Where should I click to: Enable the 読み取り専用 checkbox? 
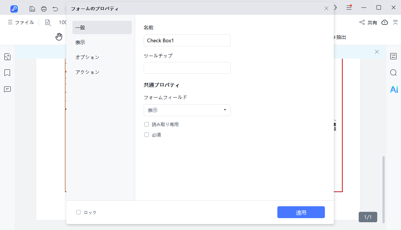click(147, 124)
